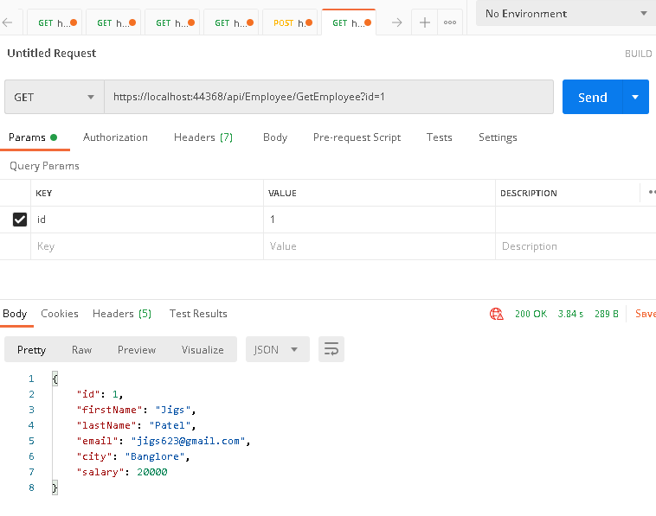Open Pre-request Script tab
Screen dimensions: 656x516
click(x=357, y=137)
